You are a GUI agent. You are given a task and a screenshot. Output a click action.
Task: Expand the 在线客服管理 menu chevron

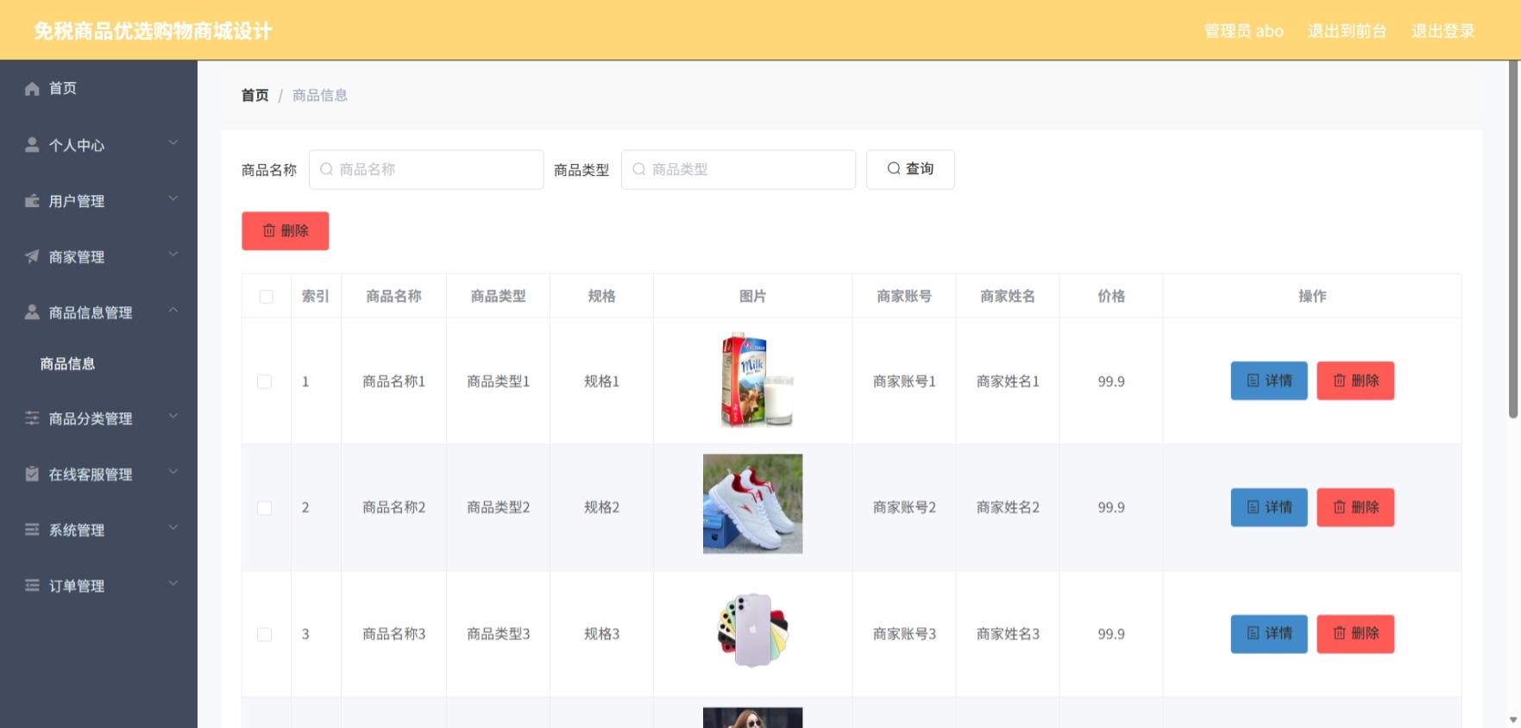coord(173,472)
